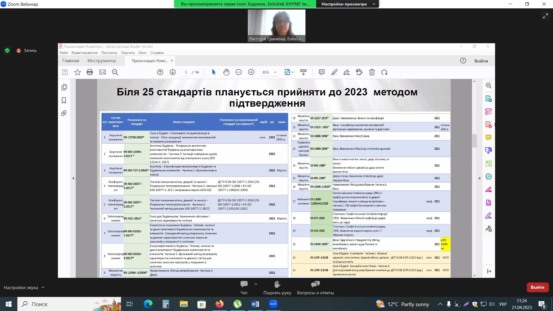
Task: Click the Войти sign-in button
Action: [x=481, y=61]
